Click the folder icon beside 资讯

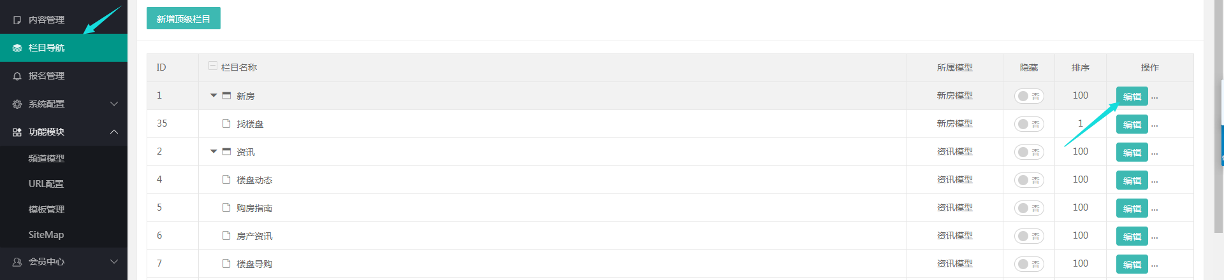tap(226, 151)
